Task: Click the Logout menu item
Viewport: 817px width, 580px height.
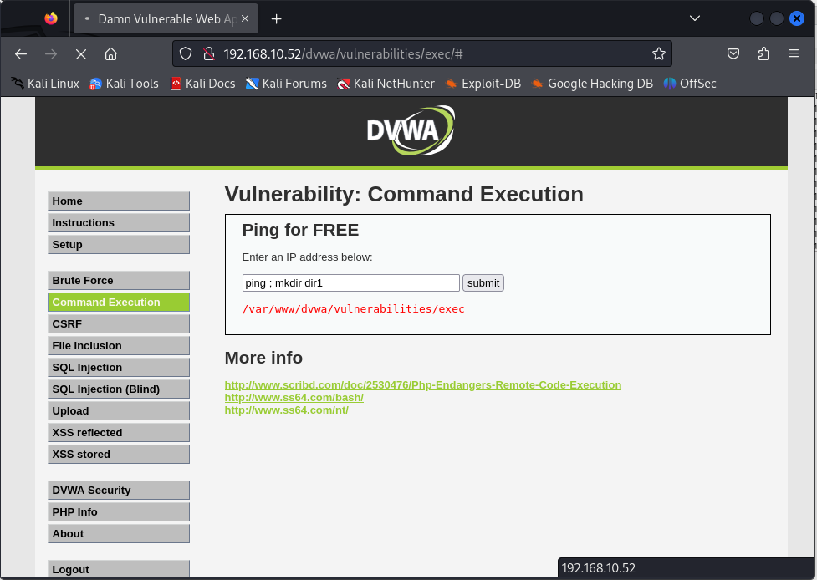Action: coord(119,569)
